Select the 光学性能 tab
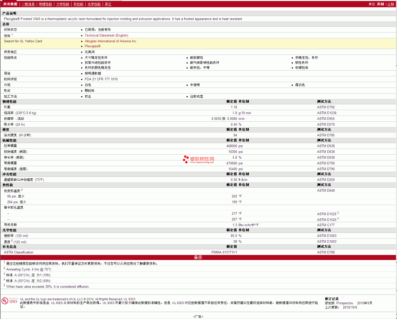Screen dimensions: 397x319 (x=94, y=4)
